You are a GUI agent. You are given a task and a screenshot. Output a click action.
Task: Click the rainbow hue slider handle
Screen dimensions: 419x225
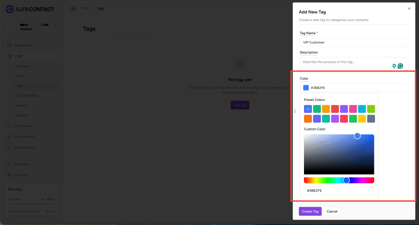346,180
